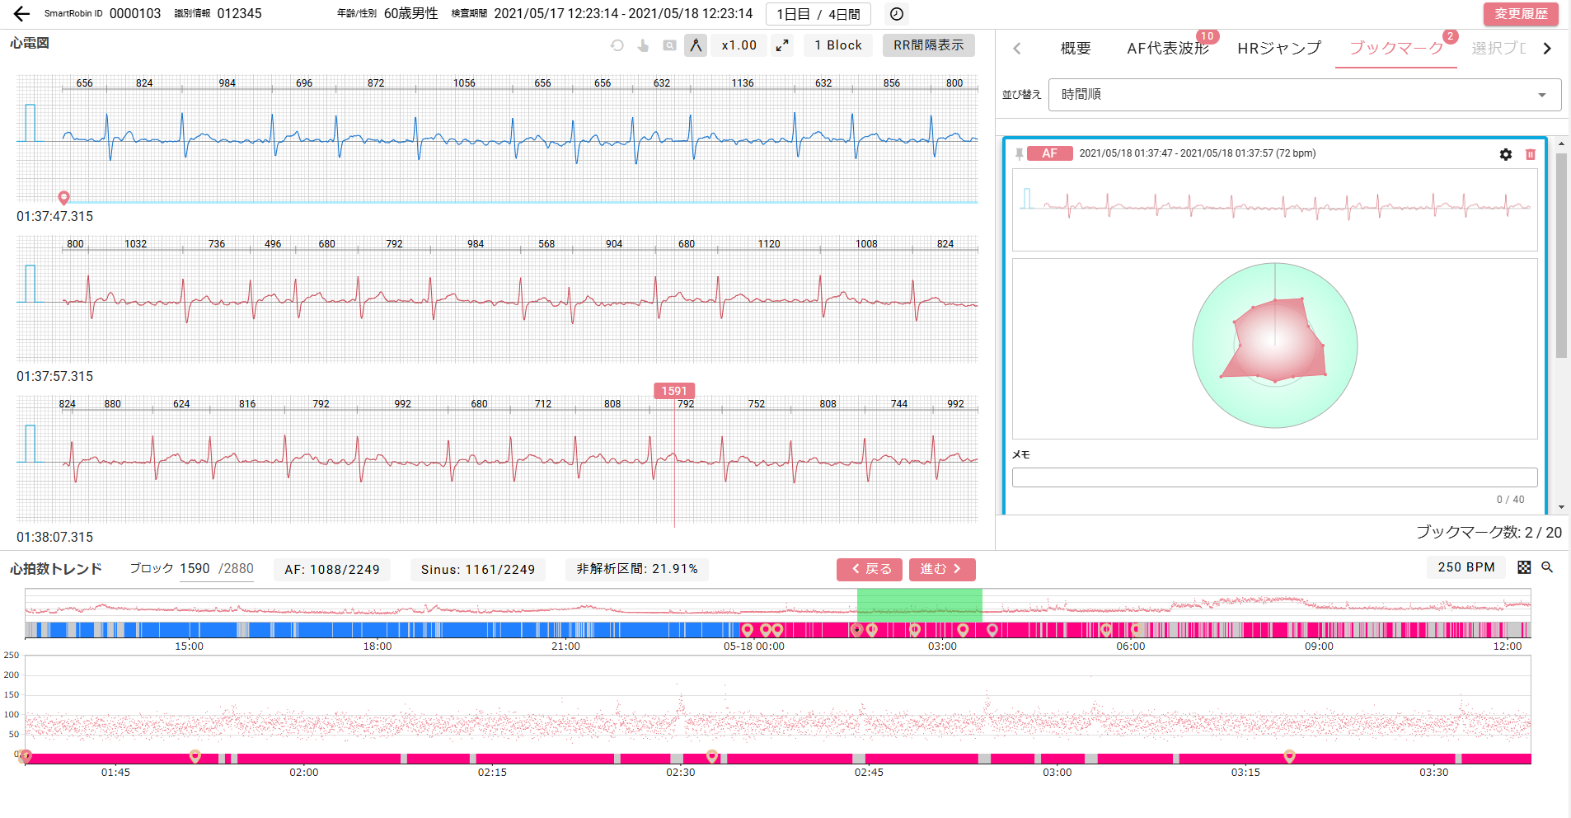1571x818 pixels.
Task: Click the 変更履歴 button
Action: pos(1521,14)
